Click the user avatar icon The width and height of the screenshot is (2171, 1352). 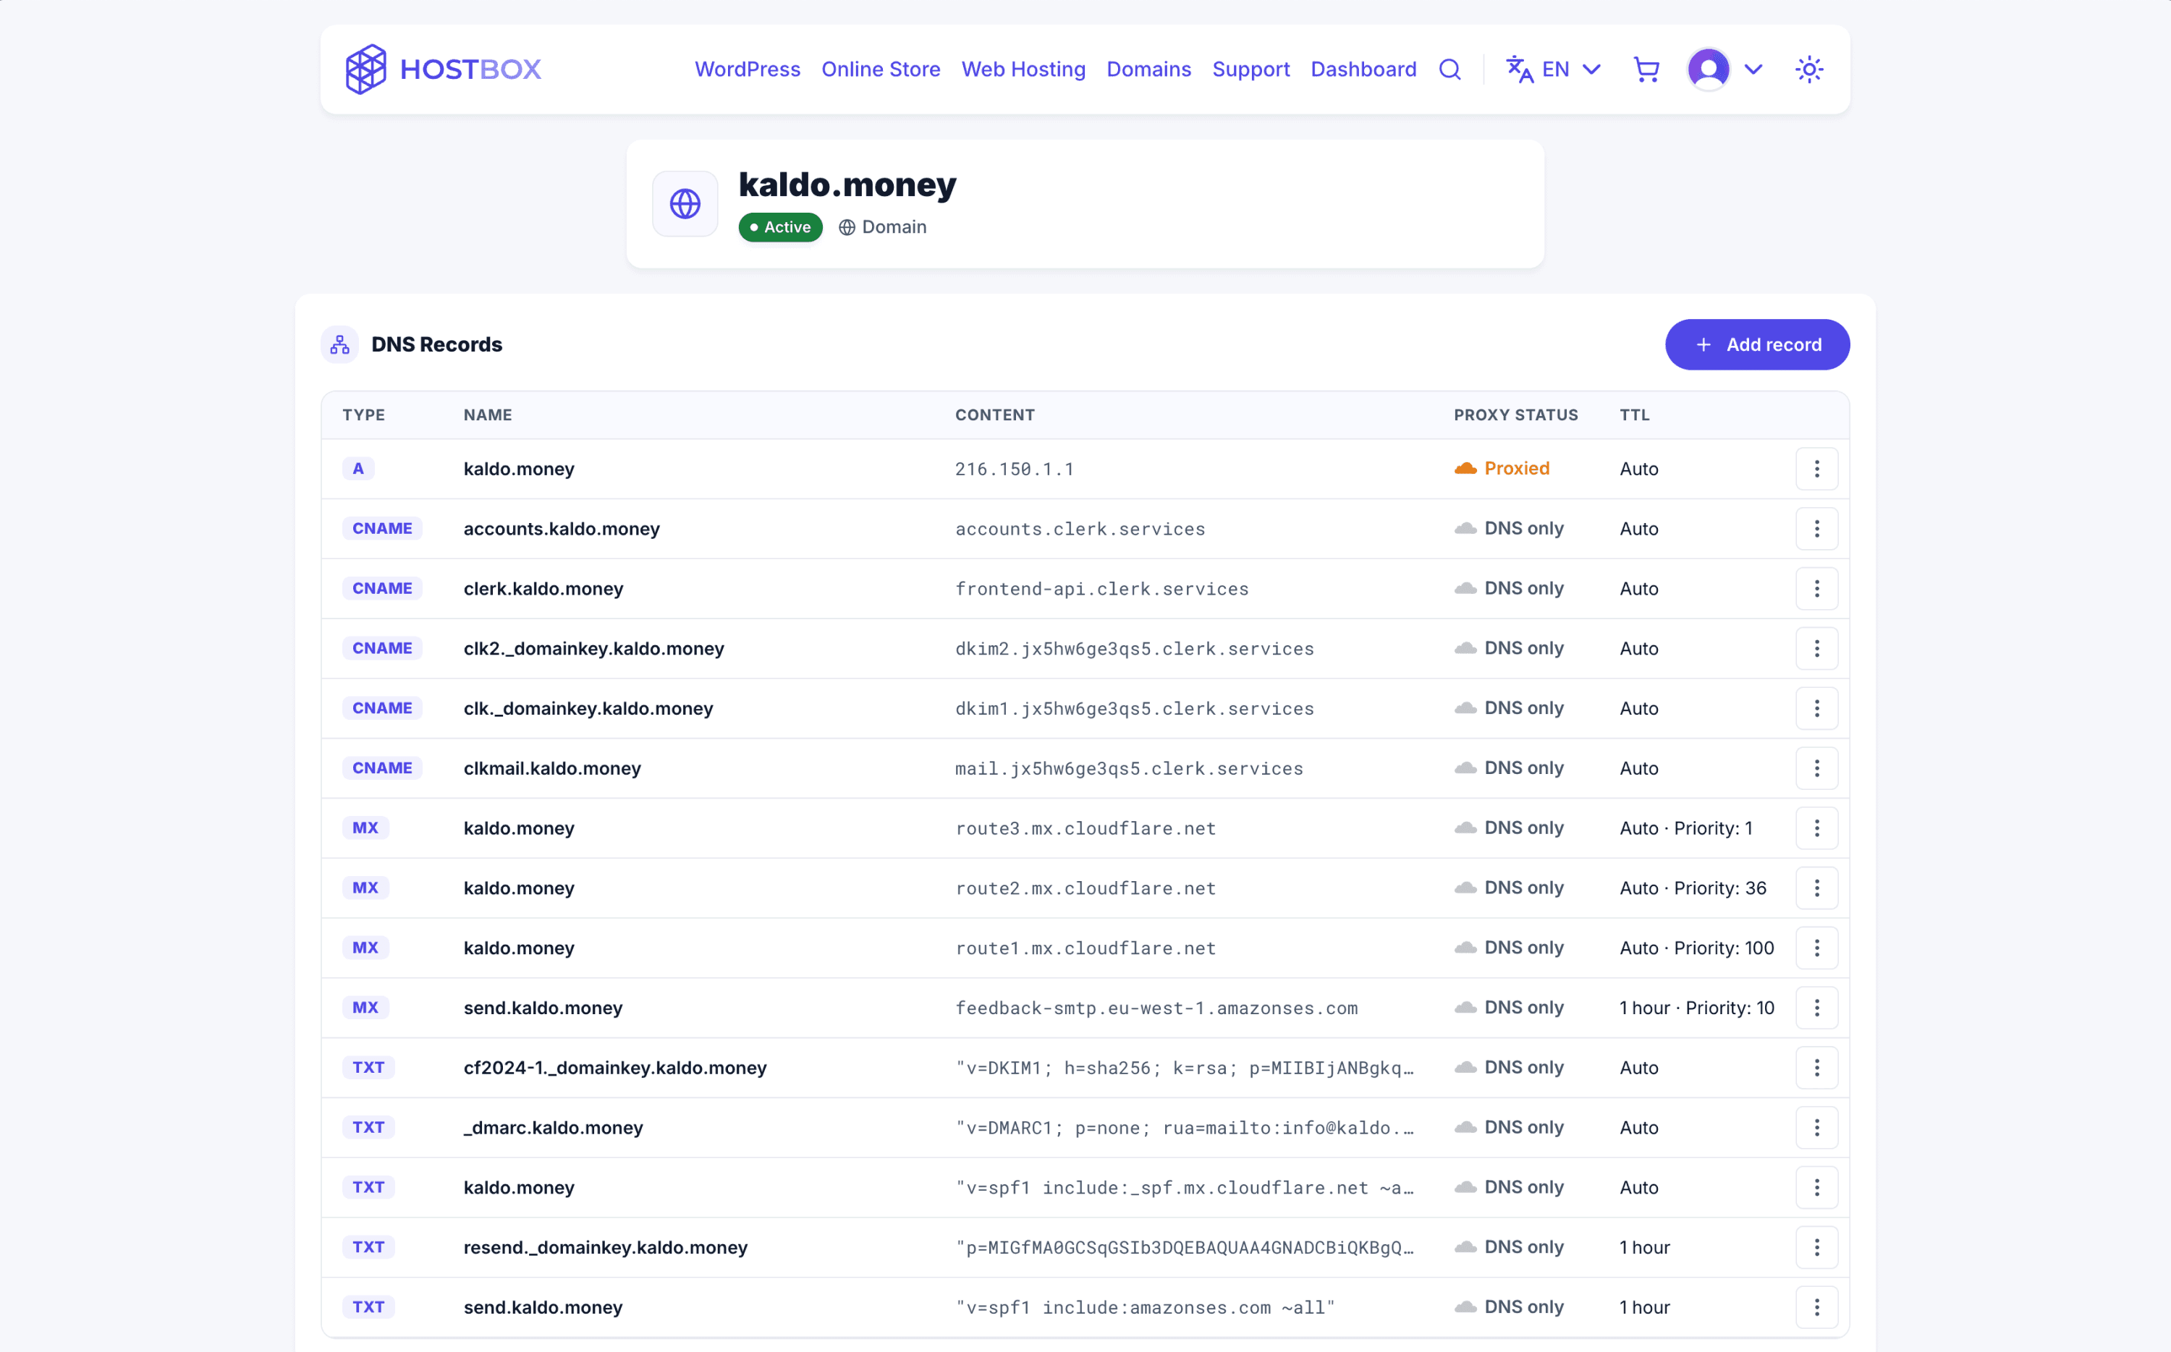[1709, 69]
